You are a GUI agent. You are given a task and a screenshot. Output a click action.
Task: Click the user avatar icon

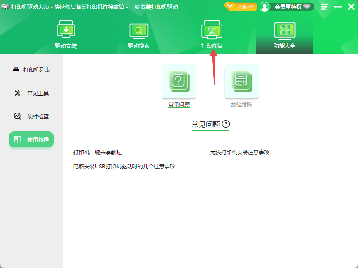[x=265, y=7]
